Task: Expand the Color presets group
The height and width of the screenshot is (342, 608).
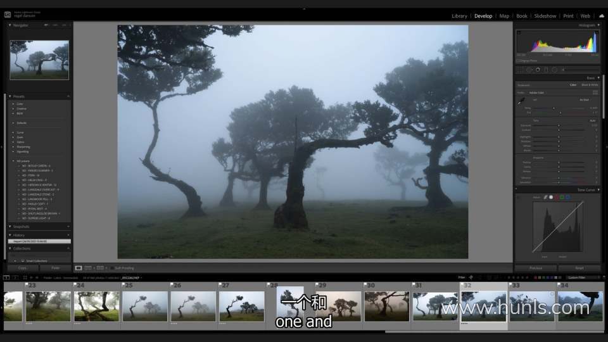Action: point(13,104)
